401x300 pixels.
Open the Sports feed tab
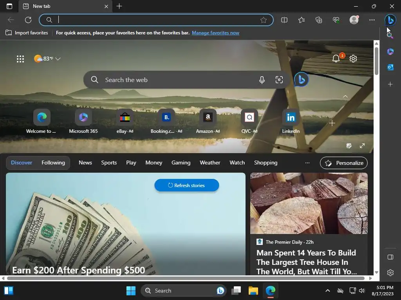[x=109, y=163]
